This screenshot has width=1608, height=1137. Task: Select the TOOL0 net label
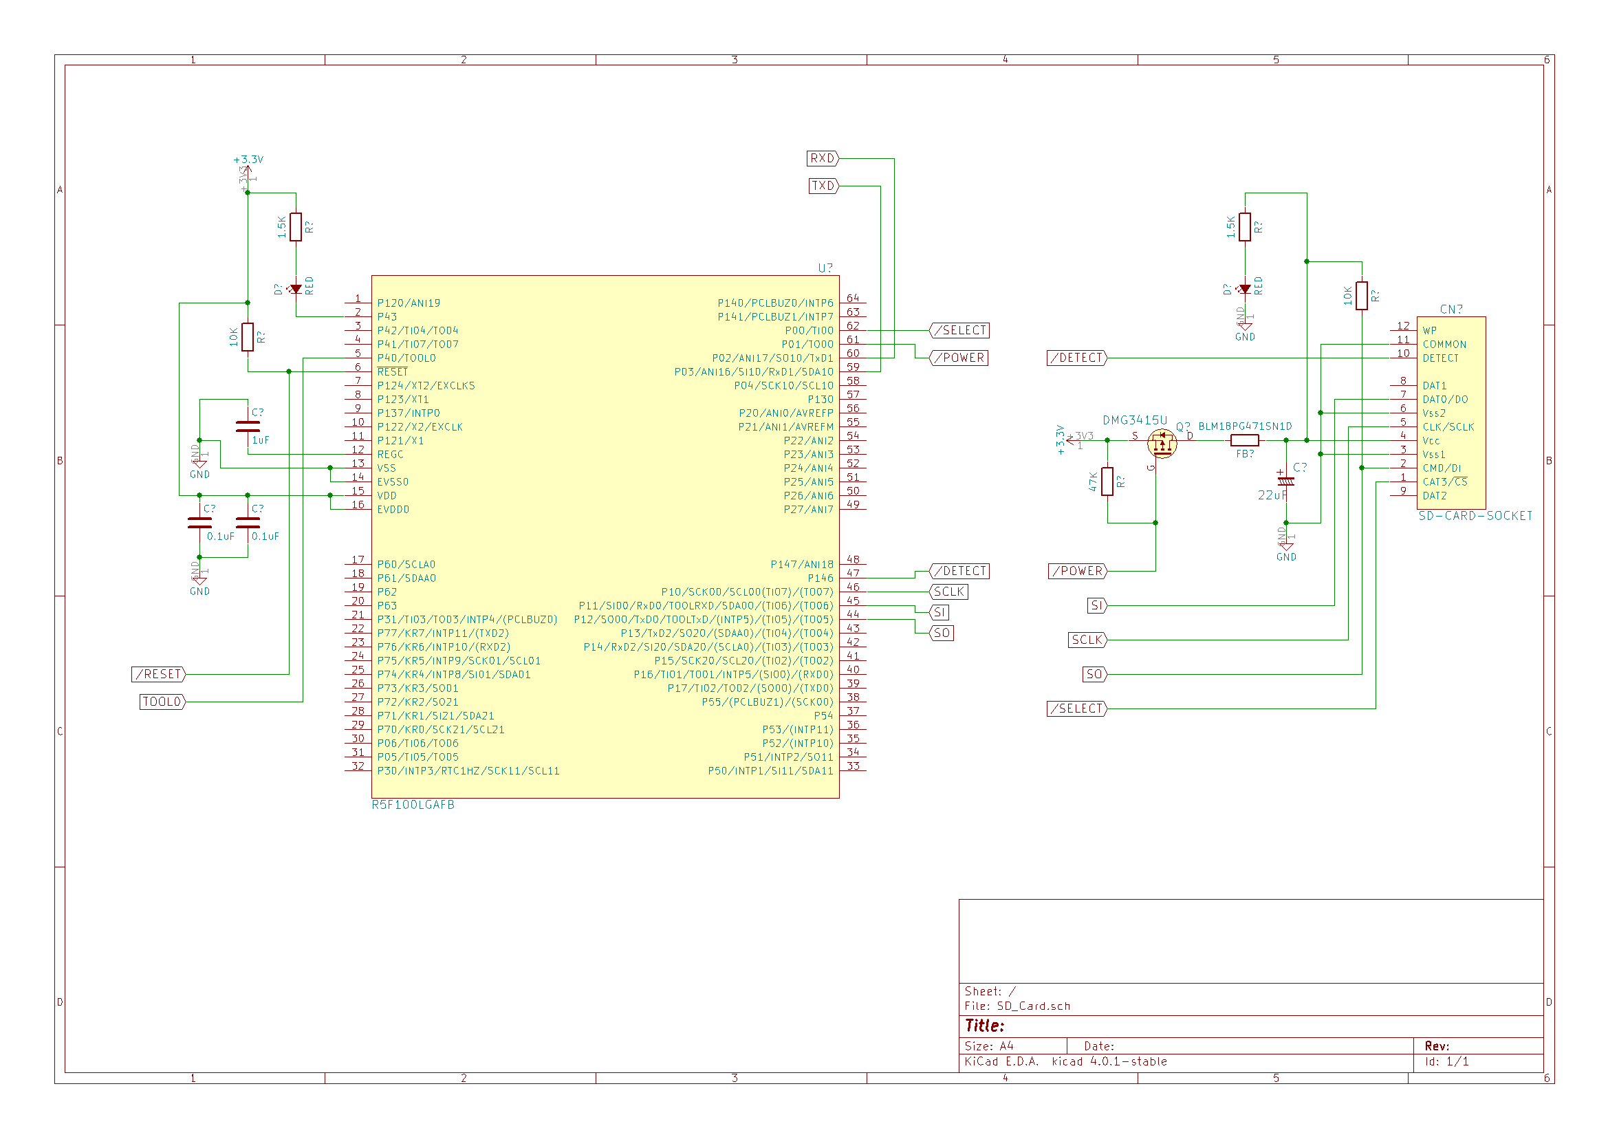tap(162, 702)
